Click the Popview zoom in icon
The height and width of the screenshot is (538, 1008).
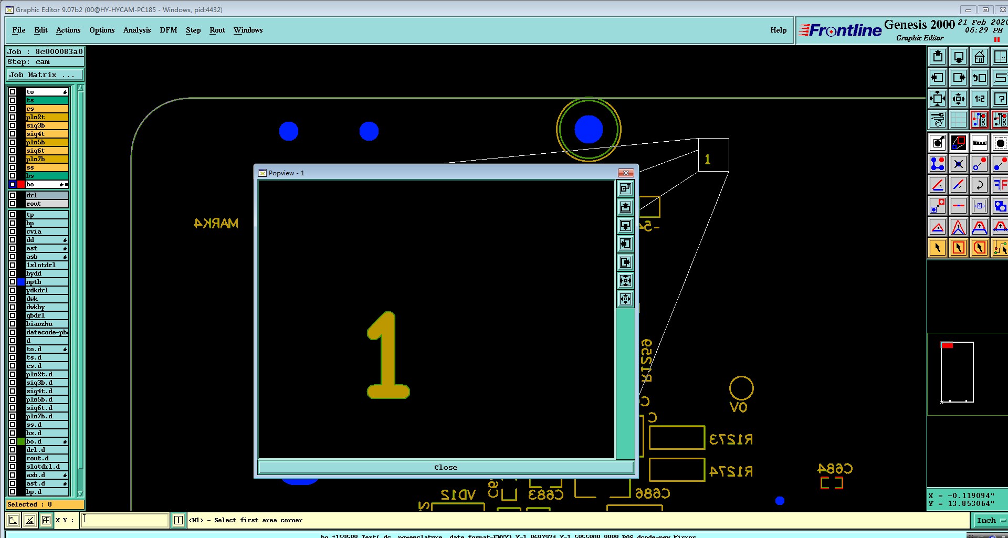click(625, 280)
